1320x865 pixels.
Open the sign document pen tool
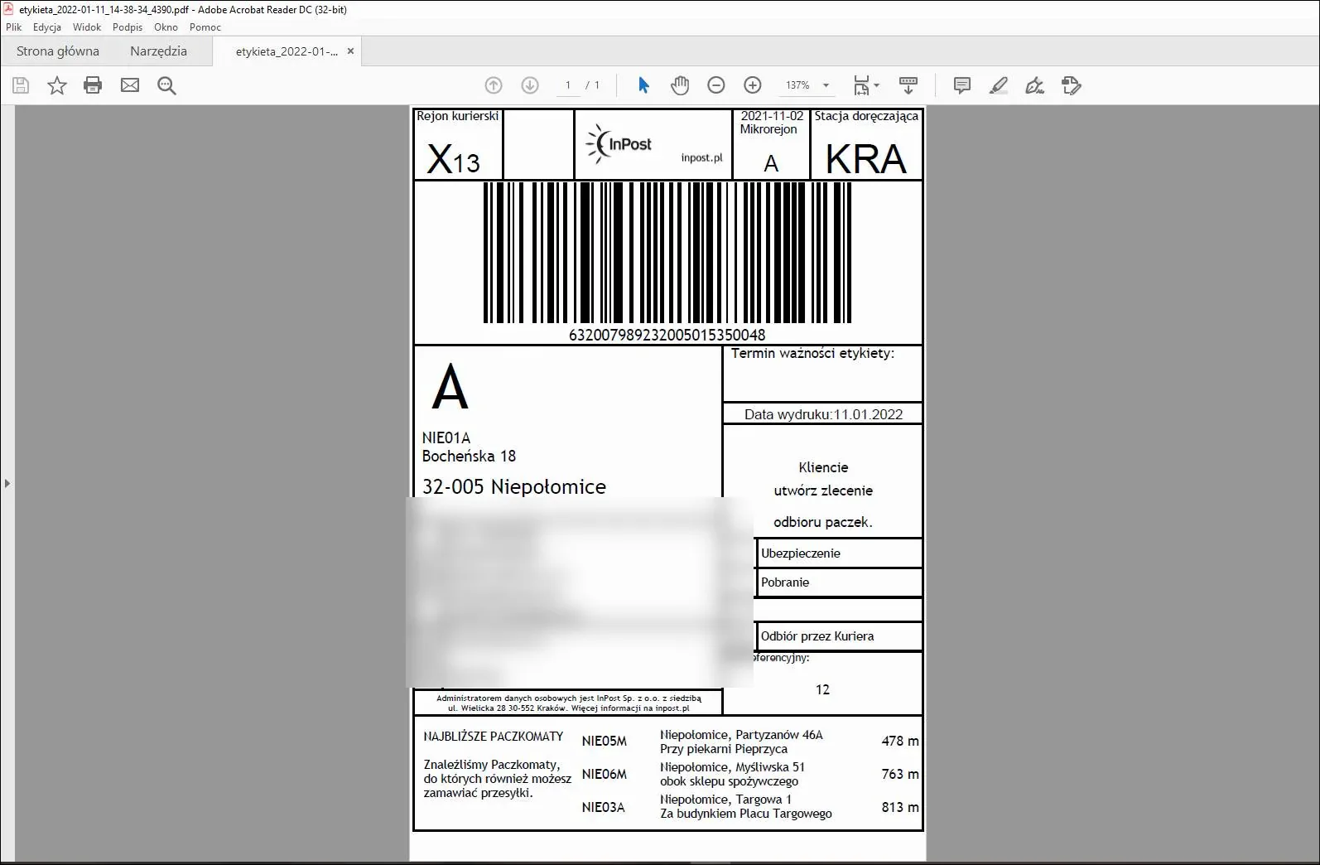coord(1035,85)
